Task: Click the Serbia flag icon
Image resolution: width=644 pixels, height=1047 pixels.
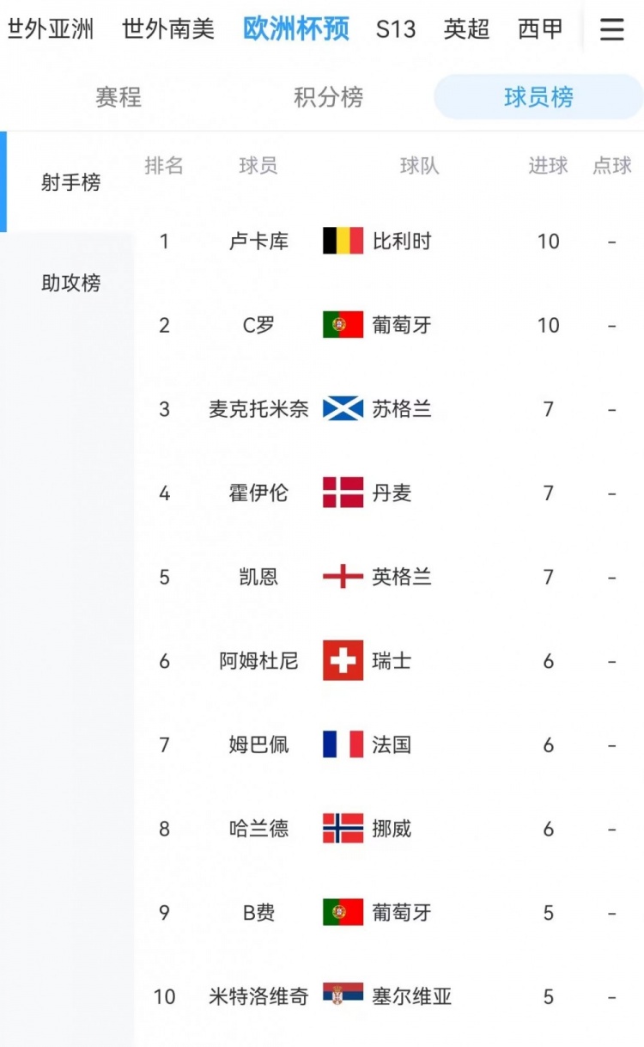Action: [x=343, y=995]
